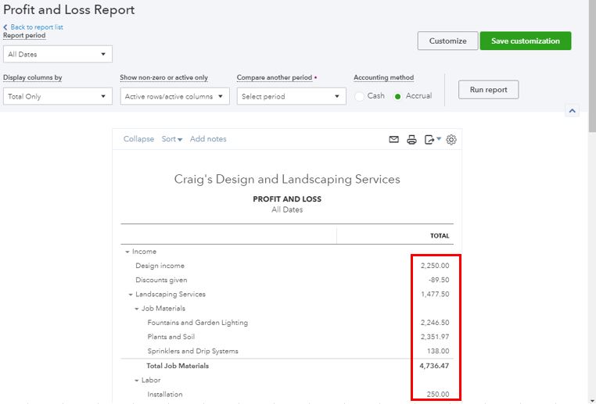Click the Customize button
The image size is (596, 404).
(447, 41)
